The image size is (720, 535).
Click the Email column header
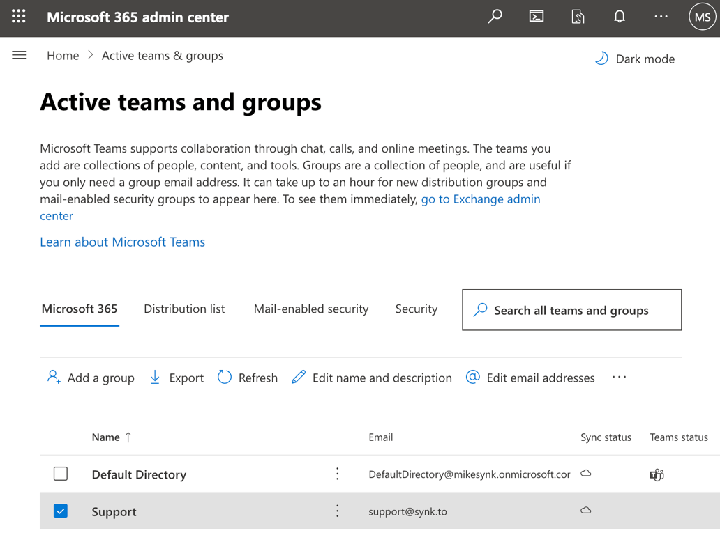(x=381, y=437)
